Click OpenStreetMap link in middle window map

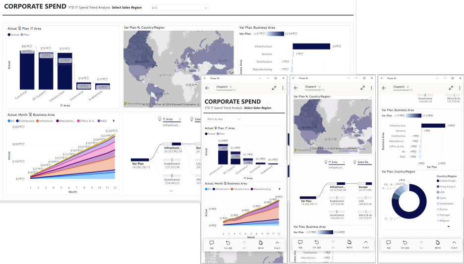(348, 151)
